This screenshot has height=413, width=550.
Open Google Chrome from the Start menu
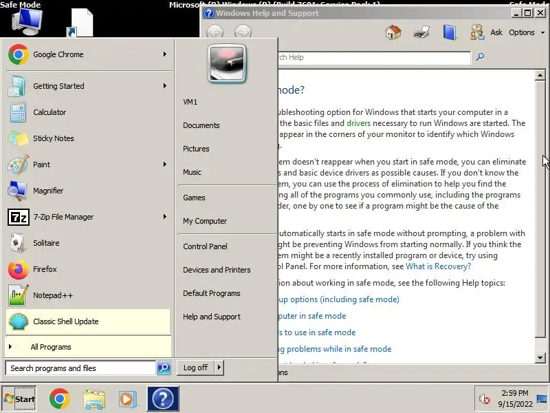pyautogui.click(x=88, y=54)
